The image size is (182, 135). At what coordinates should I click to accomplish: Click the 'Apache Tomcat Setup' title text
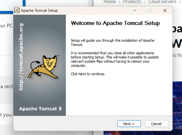[39, 11]
